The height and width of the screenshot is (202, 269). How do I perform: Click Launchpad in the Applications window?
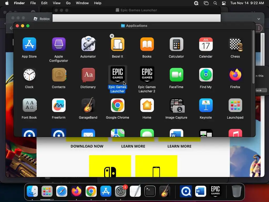pyautogui.click(x=235, y=105)
